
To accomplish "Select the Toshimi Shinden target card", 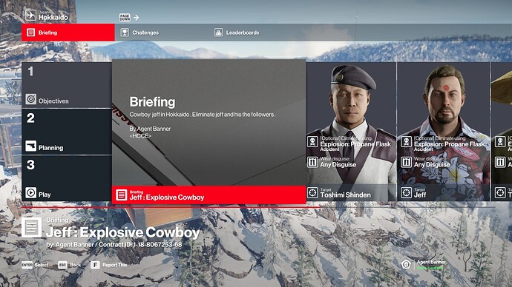I will [x=351, y=132].
